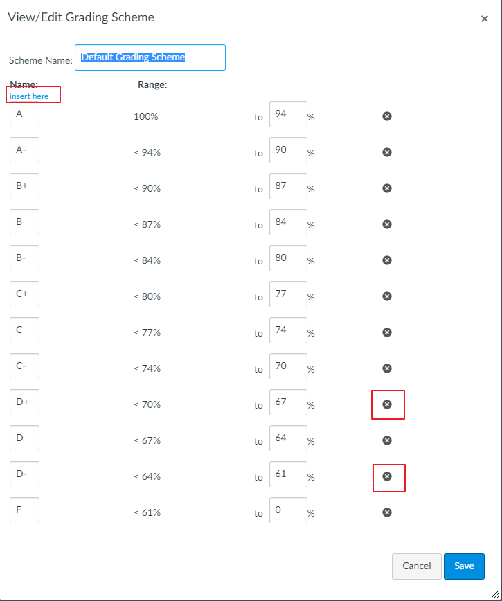Viewport: 502px width, 601px height.
Task: Delete the B- grade row
Action: point(387,260)
